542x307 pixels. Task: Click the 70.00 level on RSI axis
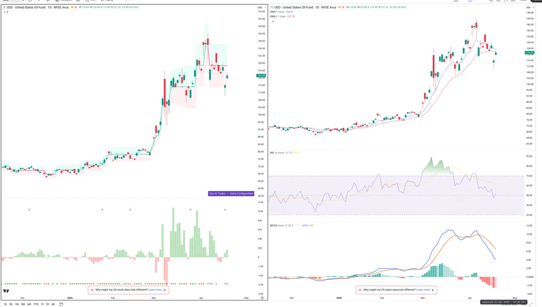(529, 176)
